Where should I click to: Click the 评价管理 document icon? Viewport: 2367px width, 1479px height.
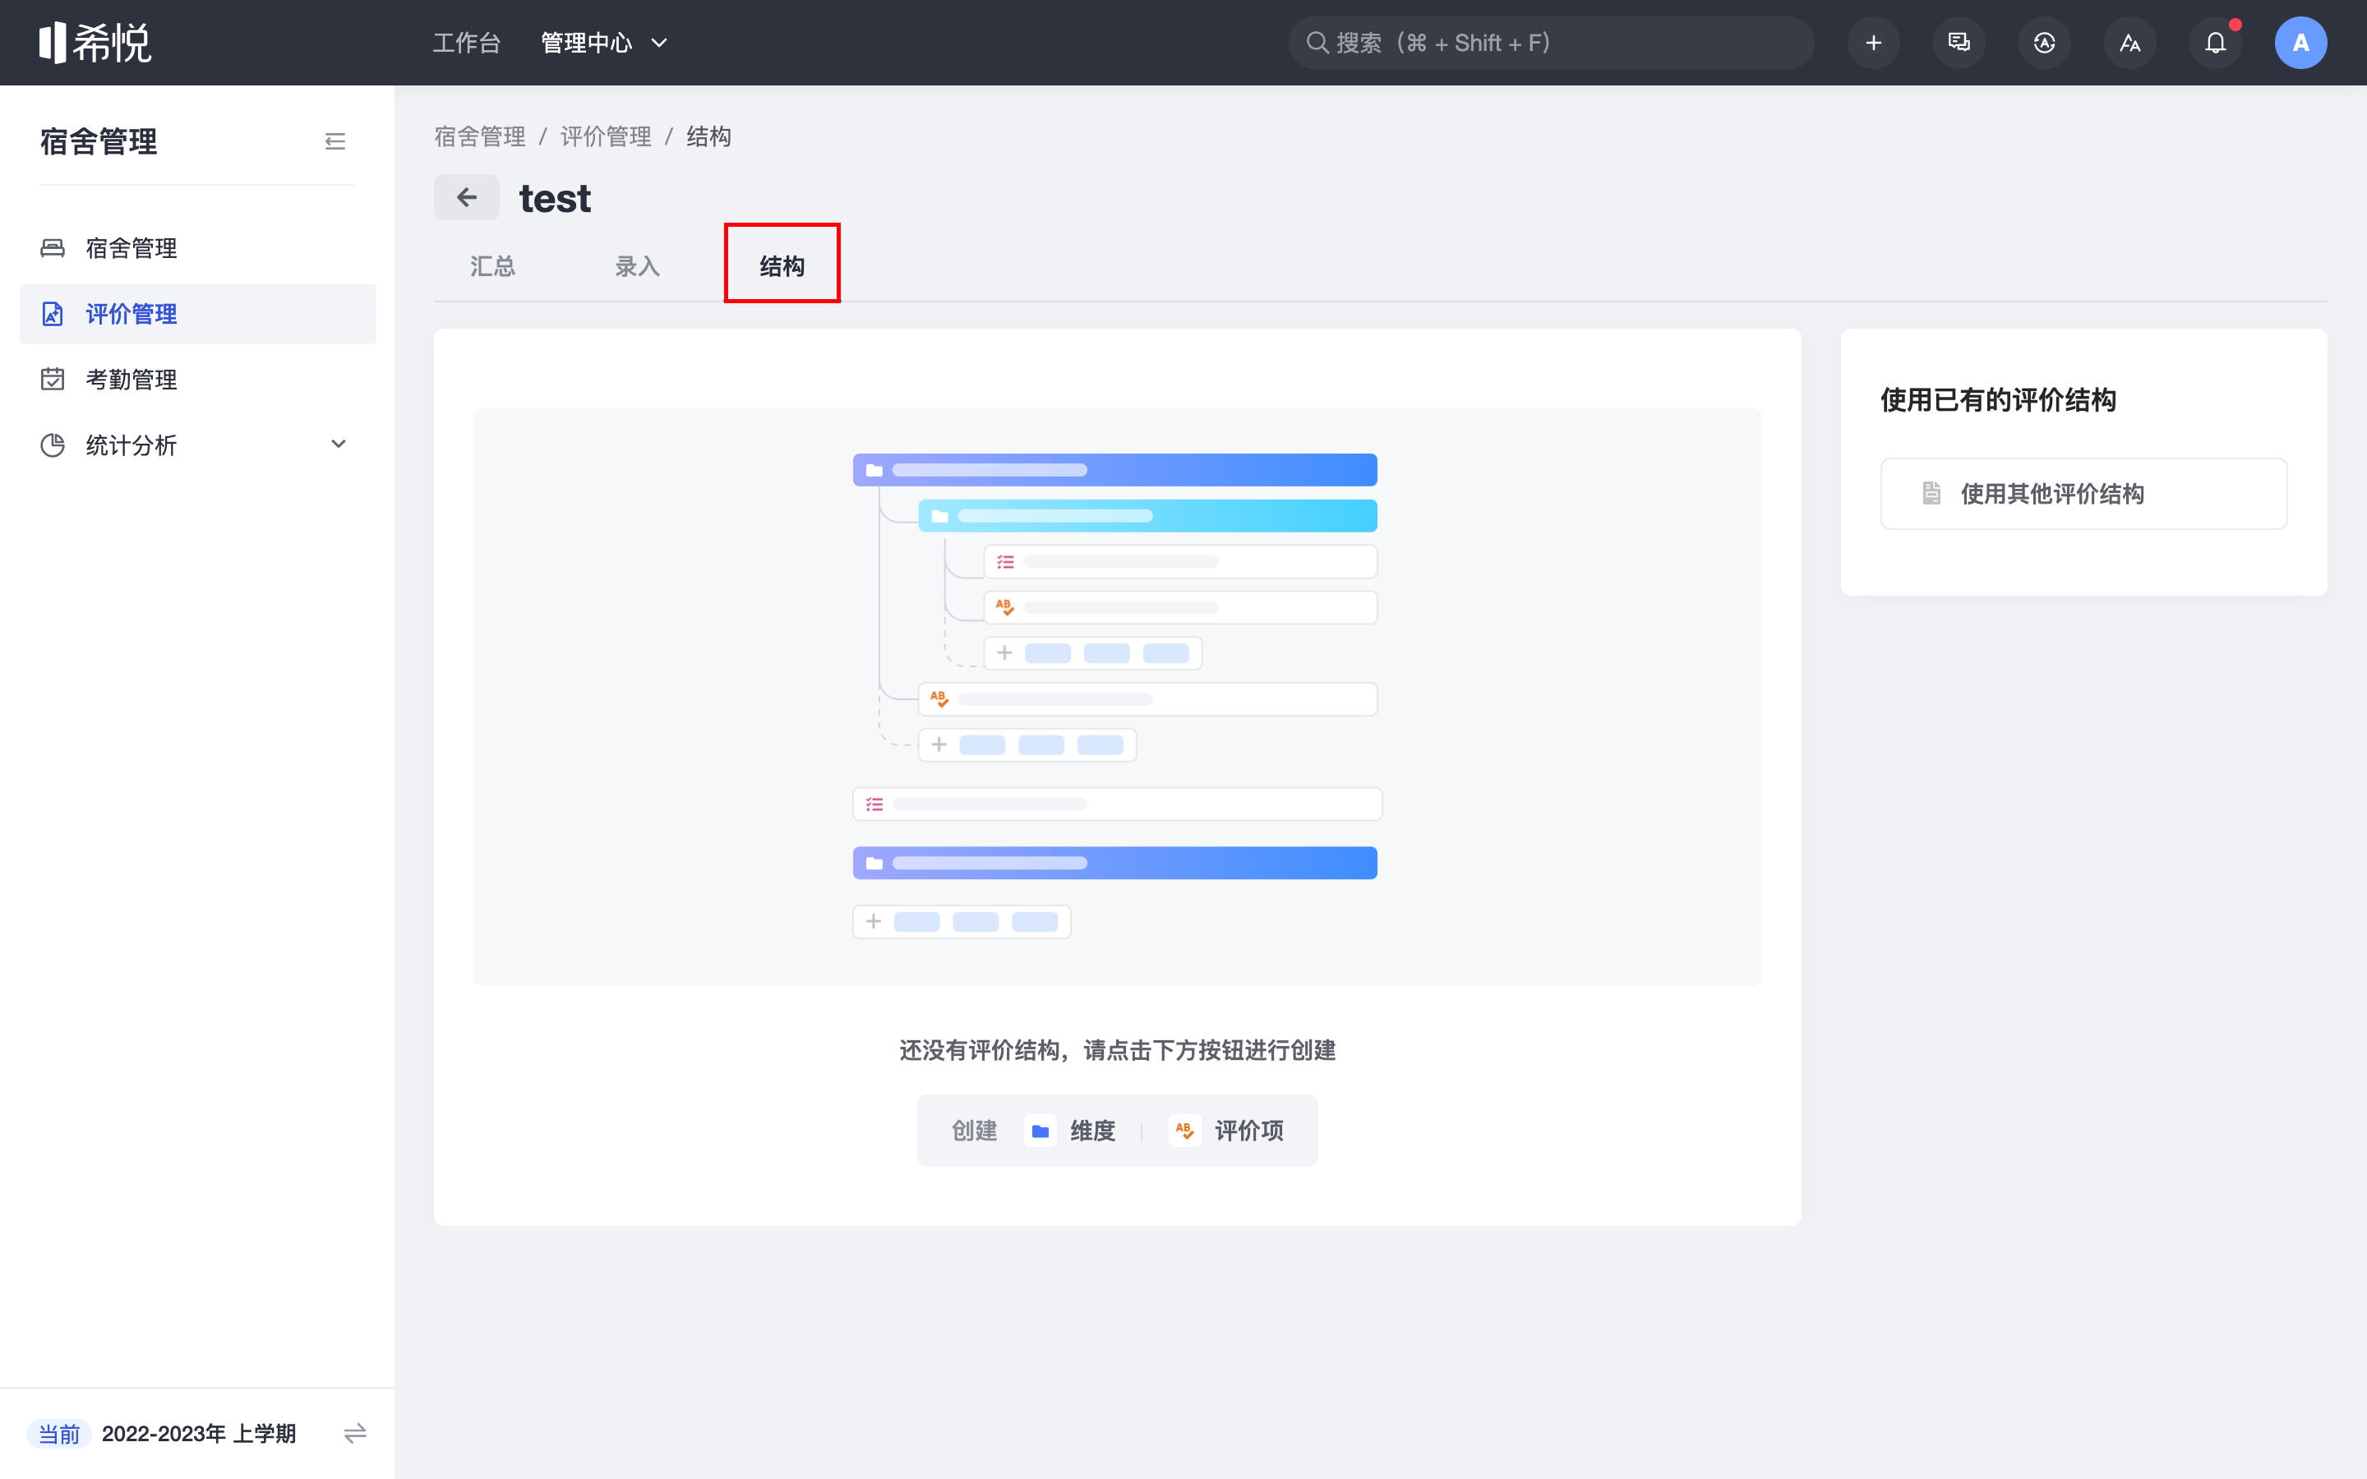coord(53,314)
